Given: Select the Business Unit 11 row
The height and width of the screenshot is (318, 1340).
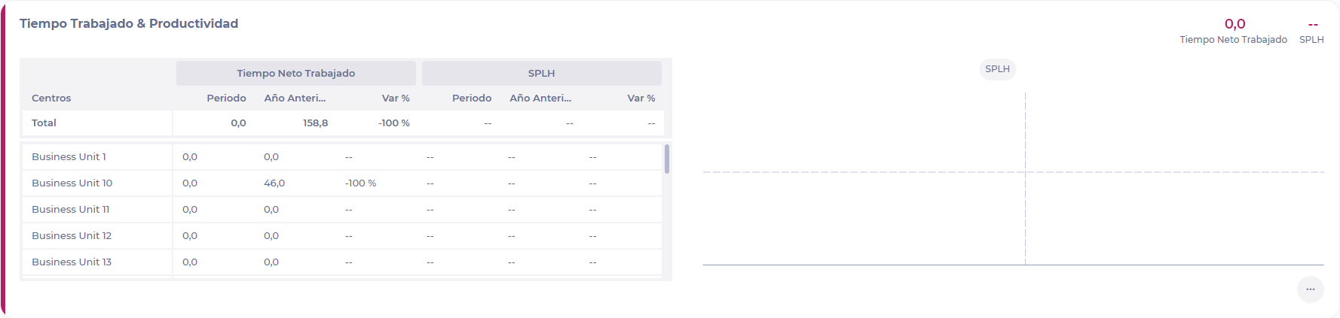Looking at the screenshot, I should tap(70, 210).
